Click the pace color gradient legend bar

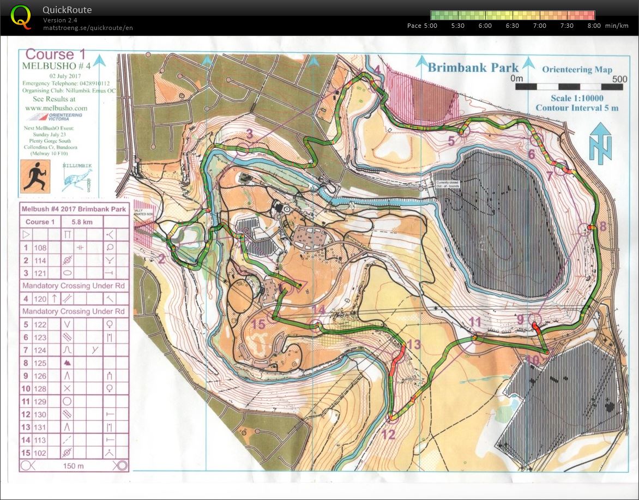[x=512, y=15]
